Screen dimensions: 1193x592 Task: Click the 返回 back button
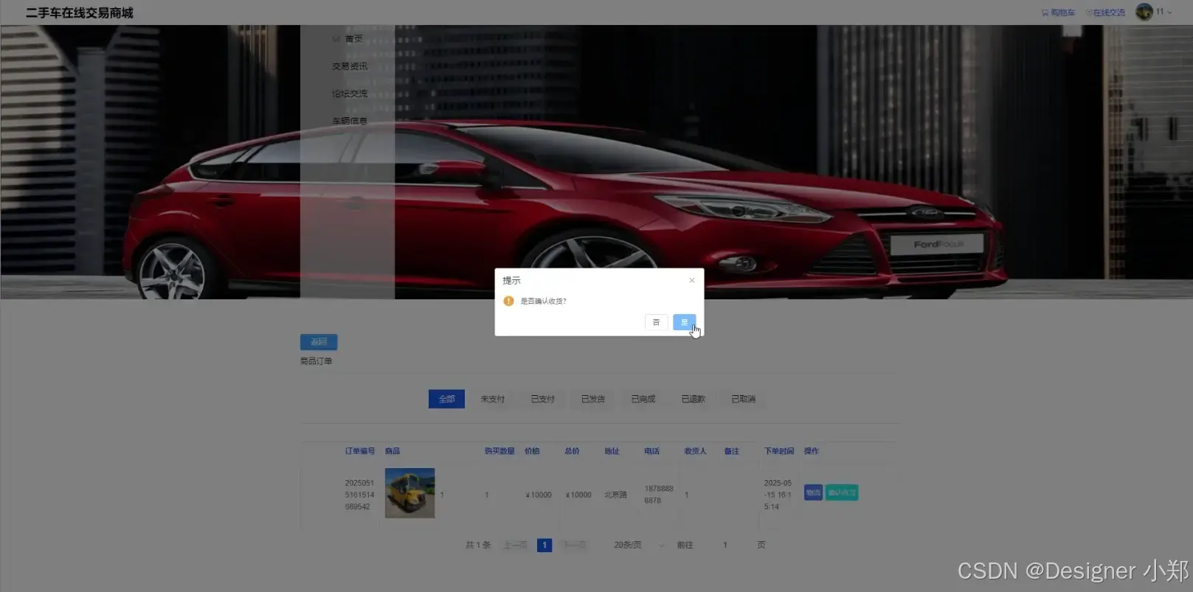(319, 341)
